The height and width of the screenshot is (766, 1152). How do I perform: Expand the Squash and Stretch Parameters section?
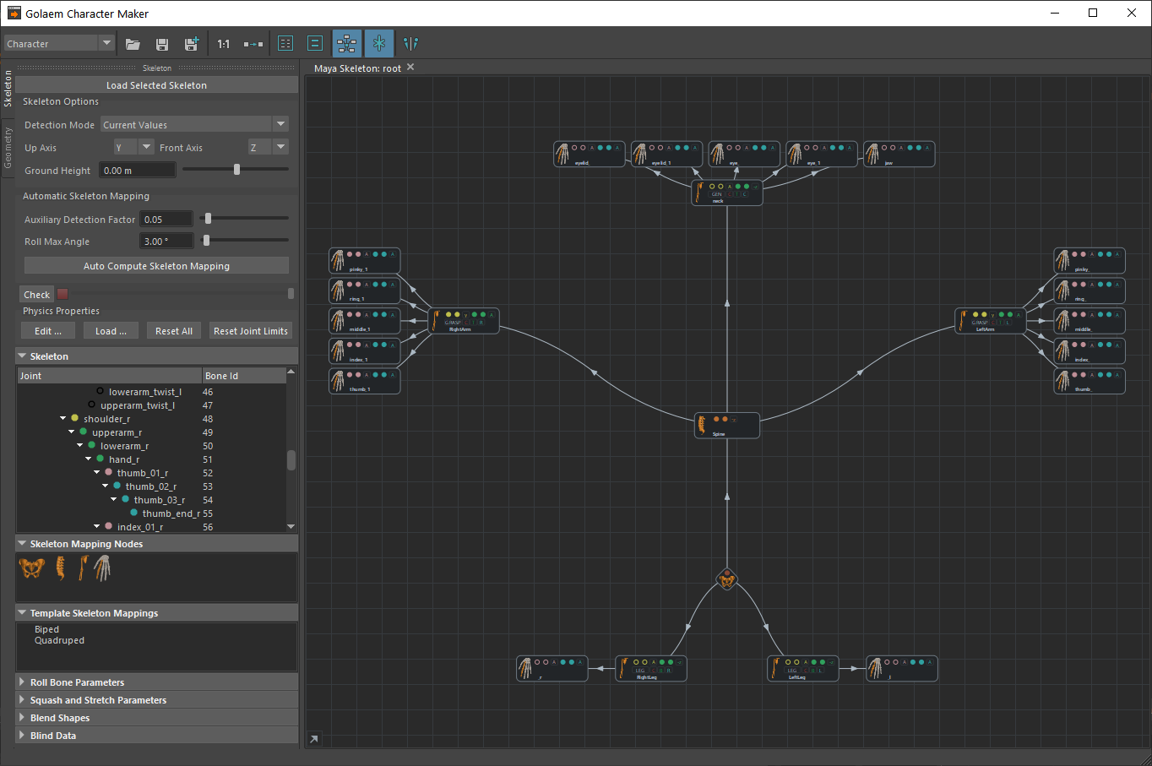(157, 700)
